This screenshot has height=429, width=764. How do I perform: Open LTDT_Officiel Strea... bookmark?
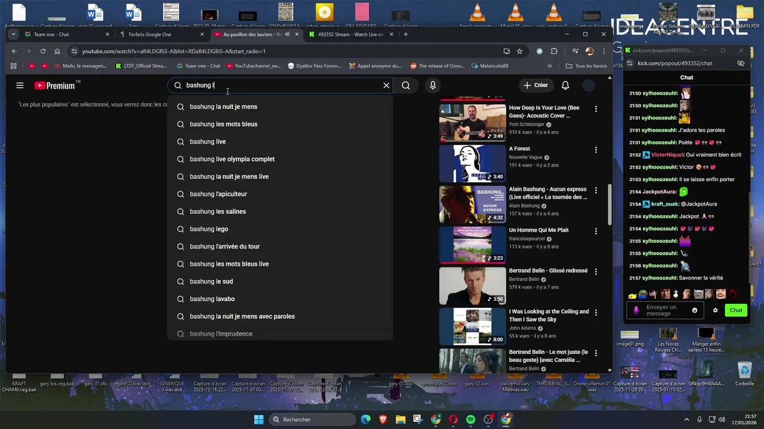(x=141, y=66)
